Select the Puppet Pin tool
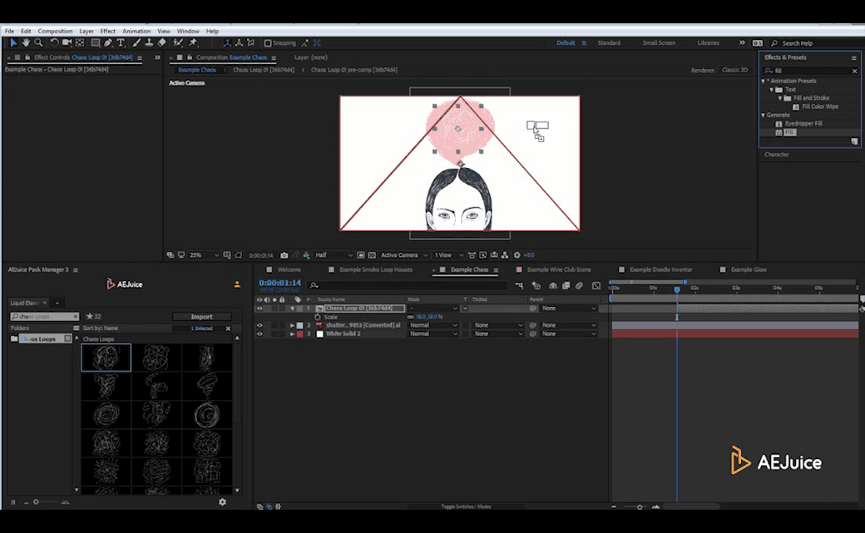This screenshot has height=533, width=865. click(x=194, y=42)
